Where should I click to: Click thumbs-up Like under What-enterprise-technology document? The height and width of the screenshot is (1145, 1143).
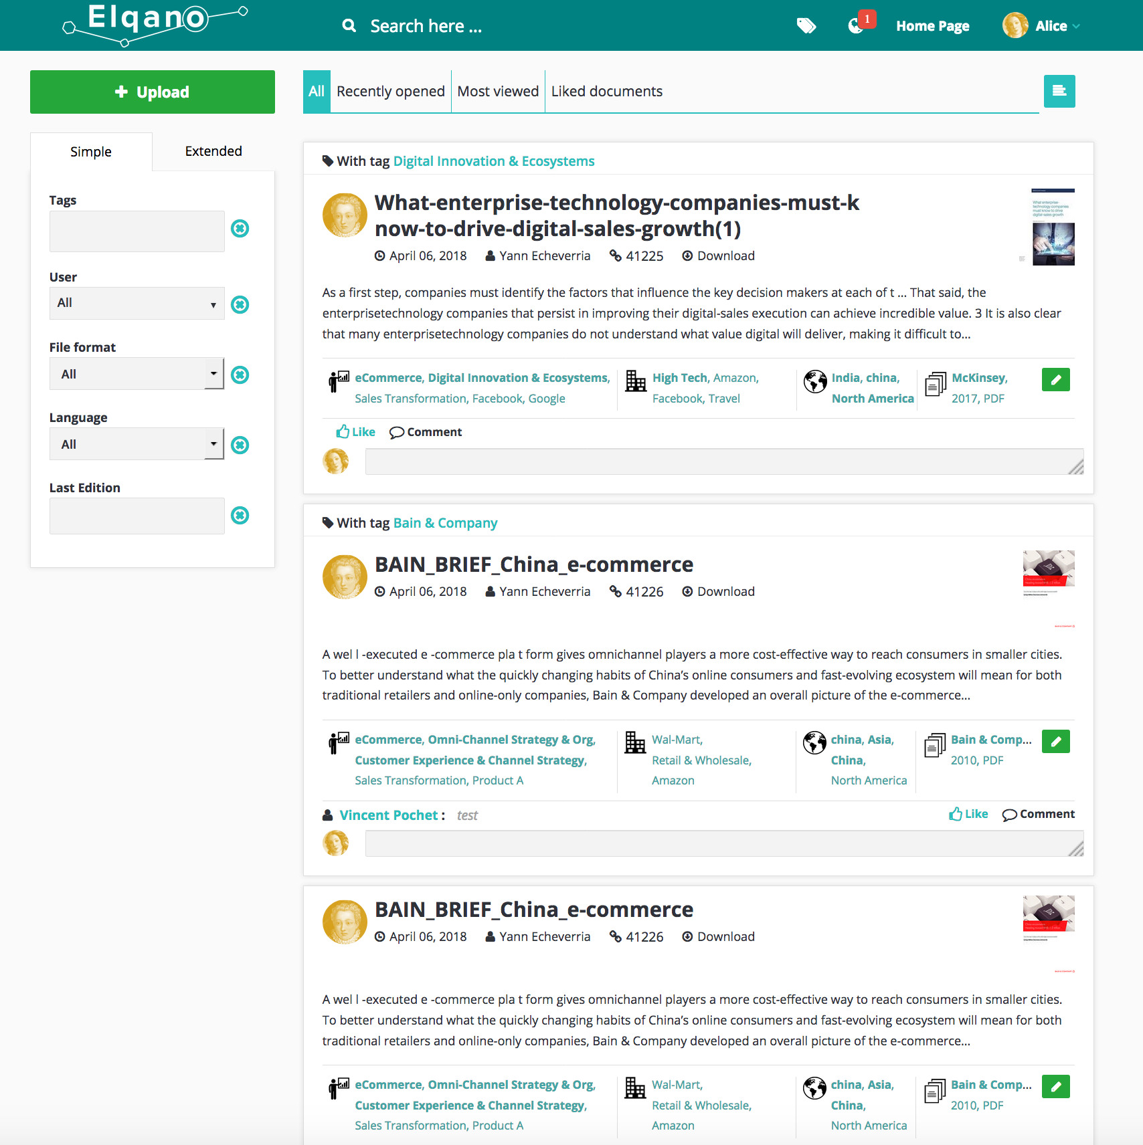tap(355, 432)
